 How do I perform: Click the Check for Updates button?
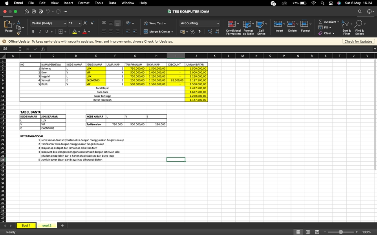(x=358, y=41)
